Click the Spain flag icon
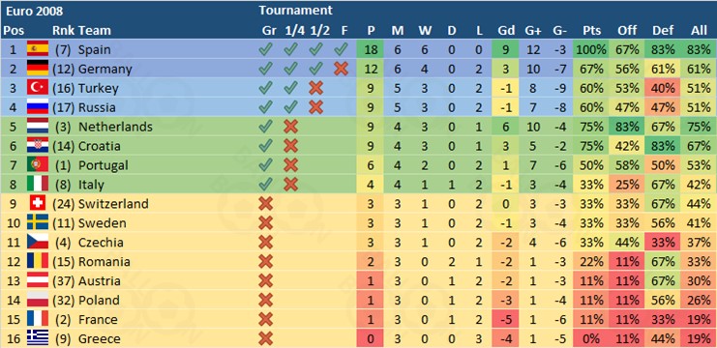Image resolution: width=717 pixels, height=348 pixels. (38, 49)
